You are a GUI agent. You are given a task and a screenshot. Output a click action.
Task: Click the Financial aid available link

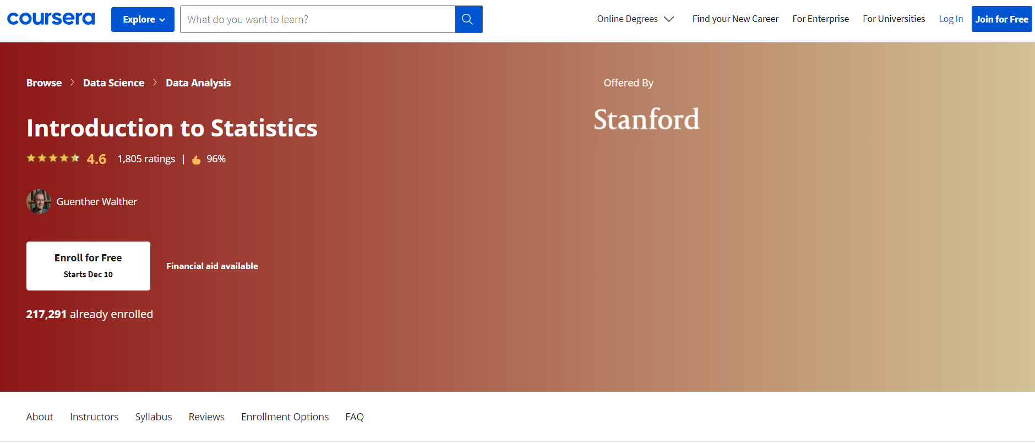pyautogui.click(x=212, y=266)
